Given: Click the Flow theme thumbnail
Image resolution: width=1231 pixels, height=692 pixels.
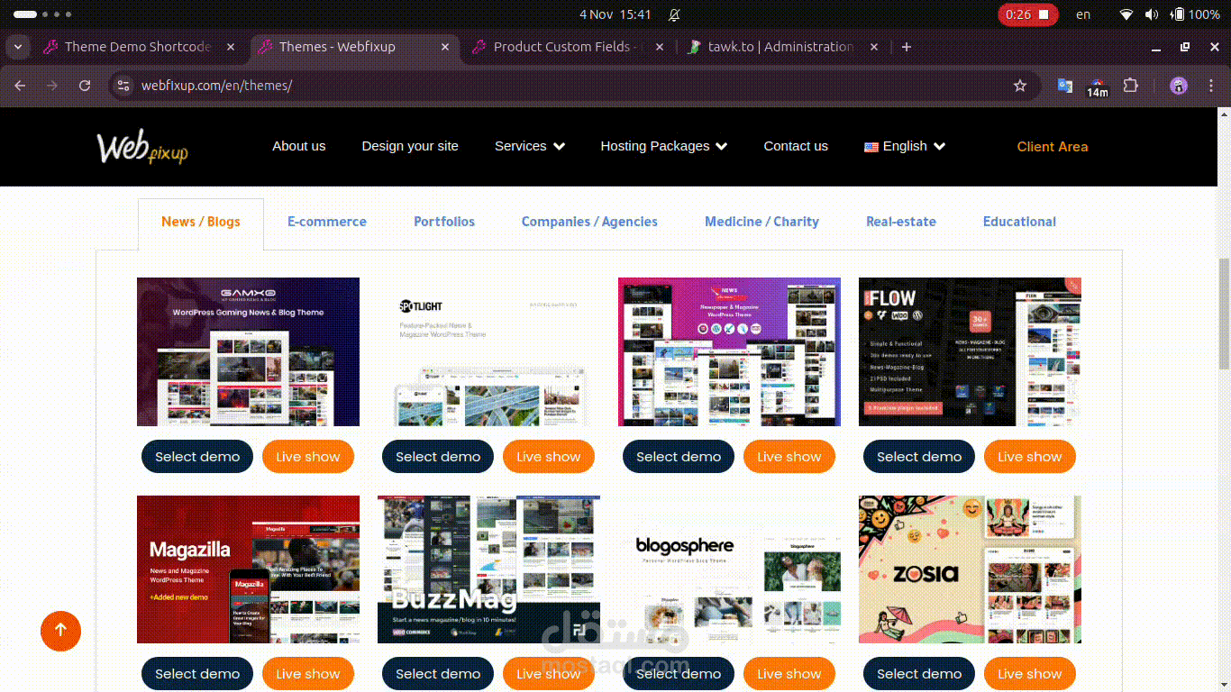Looking at the screenshot, I should click(x=970, y=351).
